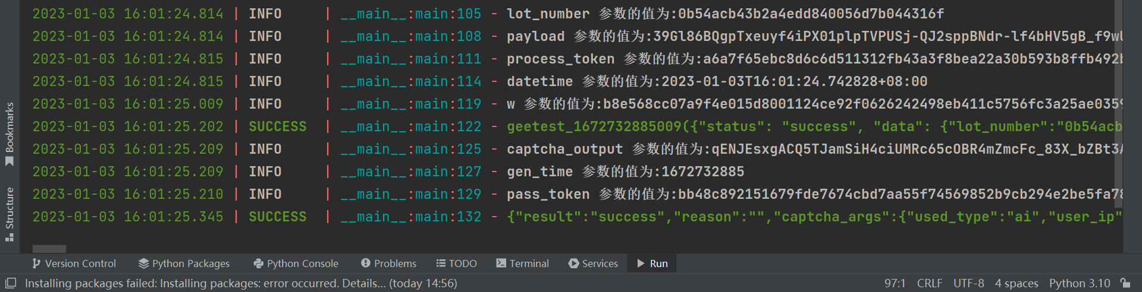The width and height of the screenshot is (1142, 292).
Task: Open the Version Control tool window
Action: [x=74, y=264]
